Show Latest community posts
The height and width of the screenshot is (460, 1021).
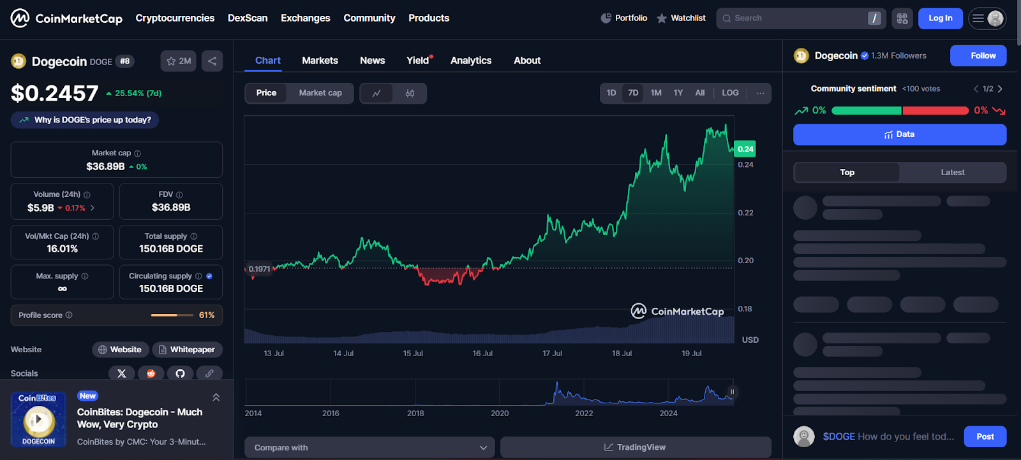tap(953, 173)
